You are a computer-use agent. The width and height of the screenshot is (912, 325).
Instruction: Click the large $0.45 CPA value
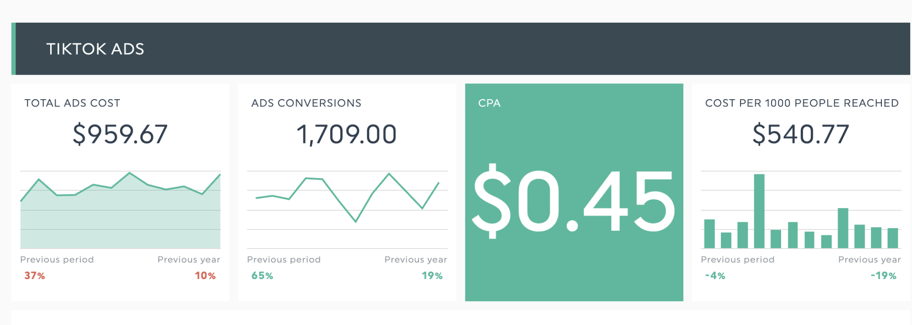coord(573,200)
